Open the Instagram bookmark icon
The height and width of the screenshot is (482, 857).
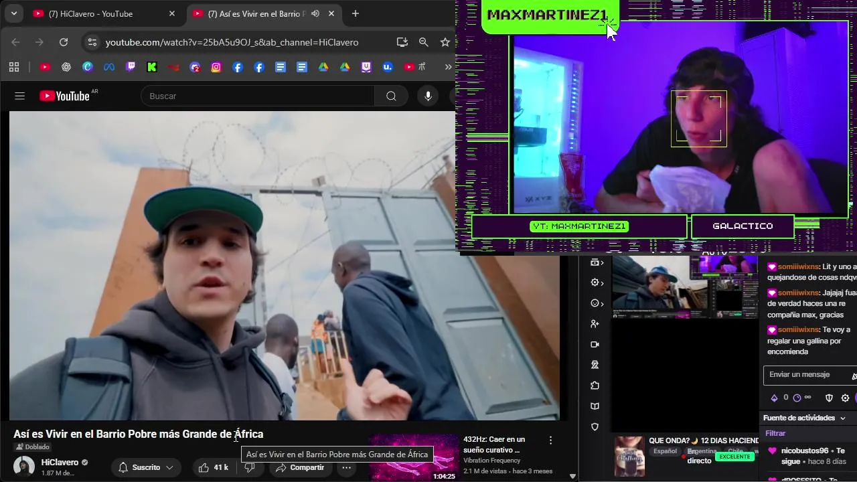pyautogui.click(x=216, y=67)
